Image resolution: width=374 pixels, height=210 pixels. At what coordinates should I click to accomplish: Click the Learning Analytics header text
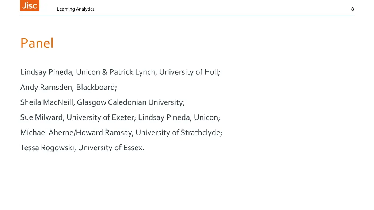(x=76, y=9)
